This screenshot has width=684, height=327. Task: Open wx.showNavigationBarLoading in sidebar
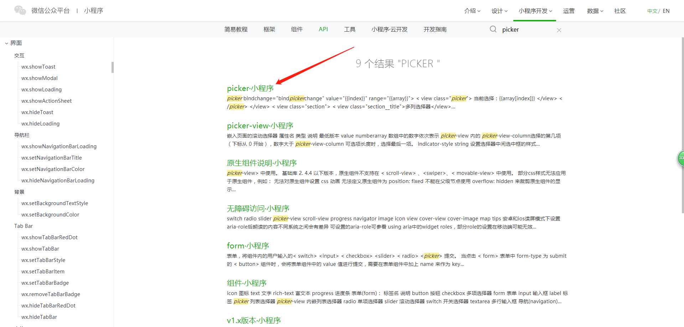pos(59,146)
